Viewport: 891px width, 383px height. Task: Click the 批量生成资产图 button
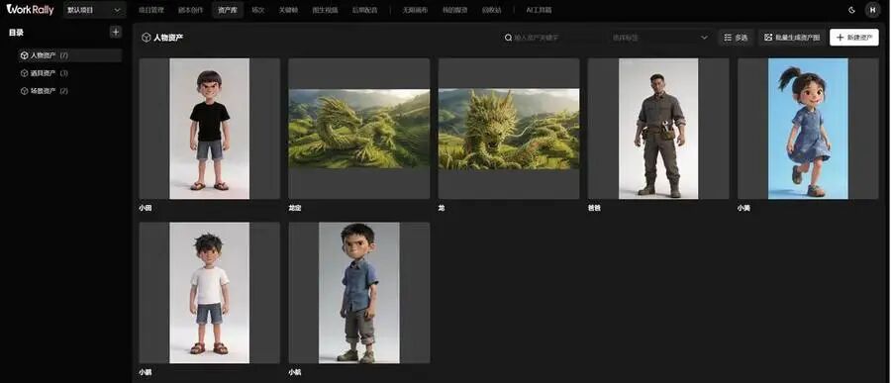click(x=792, y=38)
